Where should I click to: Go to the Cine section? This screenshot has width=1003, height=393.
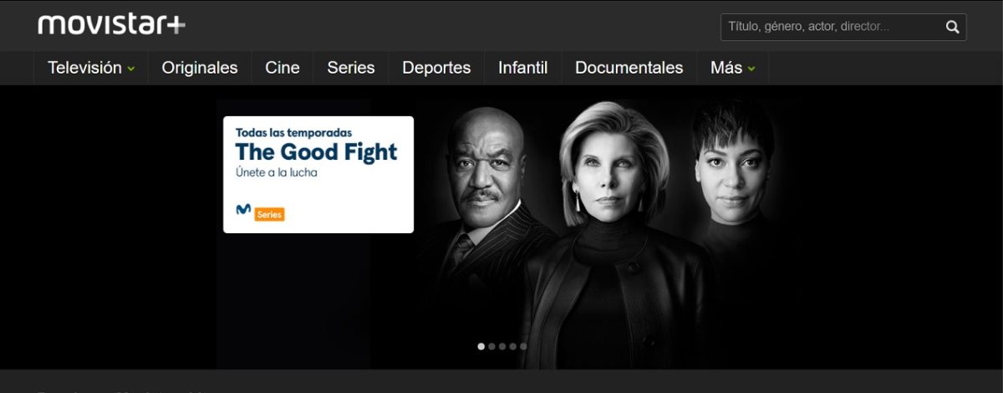pos(283,68)
